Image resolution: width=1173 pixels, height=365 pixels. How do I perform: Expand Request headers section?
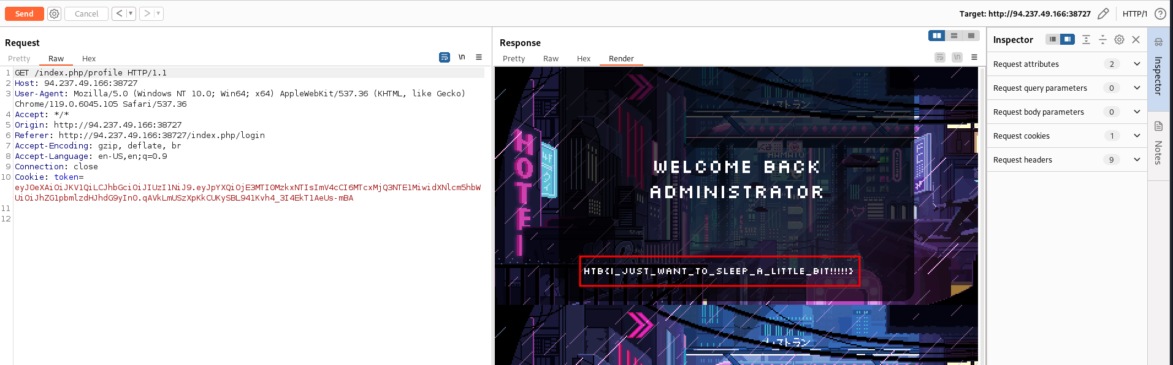1067,159
